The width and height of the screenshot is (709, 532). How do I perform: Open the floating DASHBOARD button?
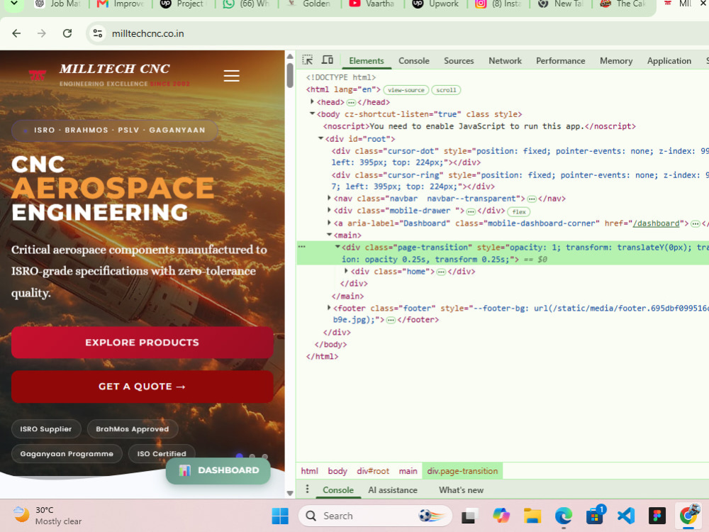click(218, 470)
